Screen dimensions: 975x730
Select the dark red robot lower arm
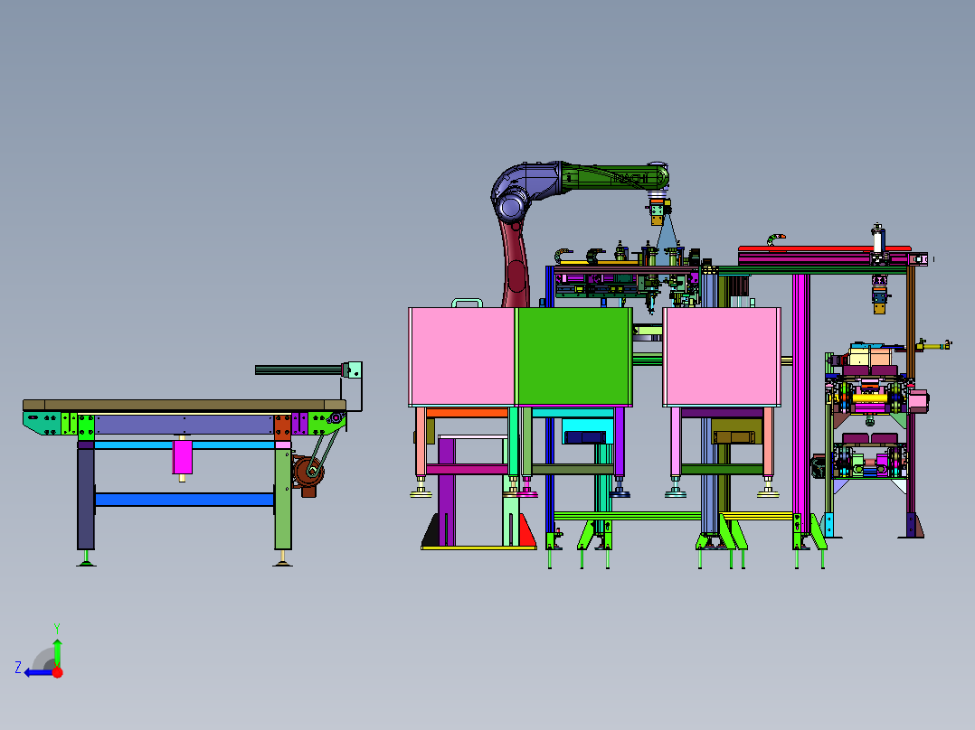[x=515, y=264]
